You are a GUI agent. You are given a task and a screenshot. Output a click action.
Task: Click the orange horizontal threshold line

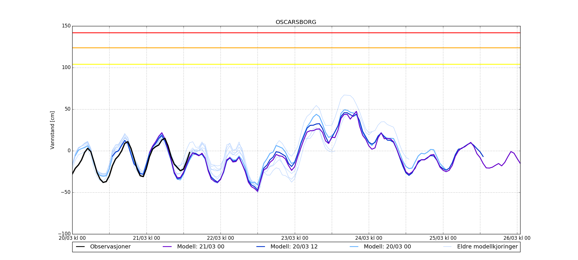click(296, 48)
